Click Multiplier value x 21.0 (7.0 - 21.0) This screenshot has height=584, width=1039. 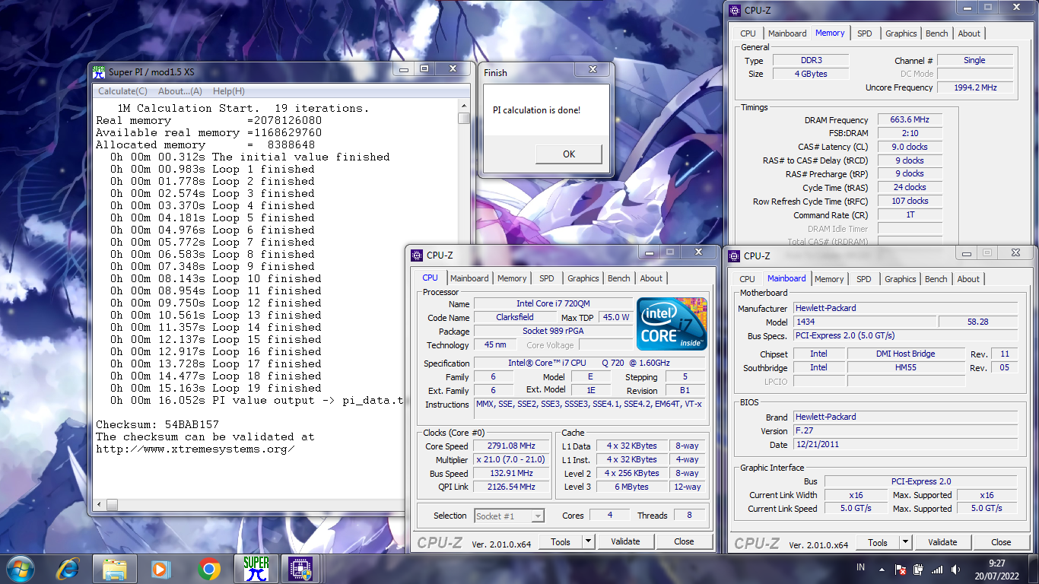(510, 460)
